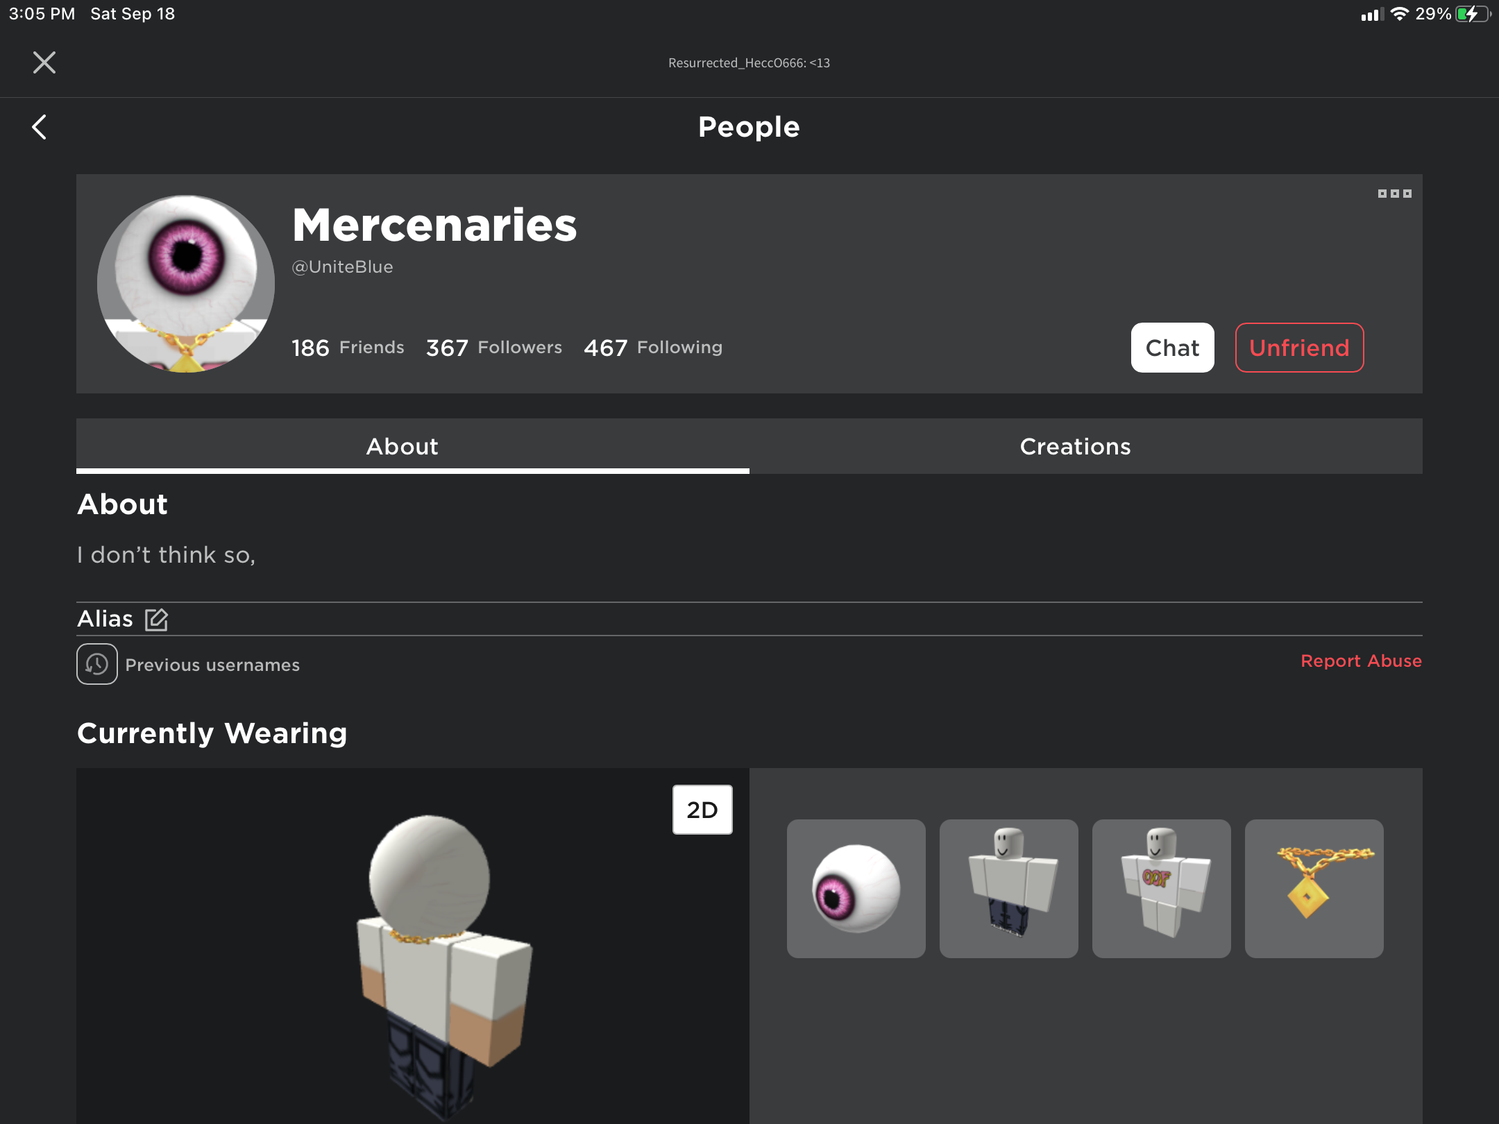Click the Unfriend button
This screenshot has width=1499, height=1124.
1298,348
